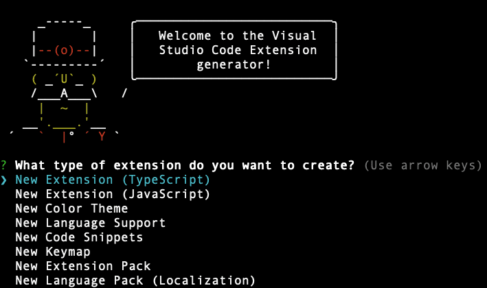Viewport: 487px width, 288px height.
Task: Click the top of Yeoman's ASCII hat
Action: point(64,24)
